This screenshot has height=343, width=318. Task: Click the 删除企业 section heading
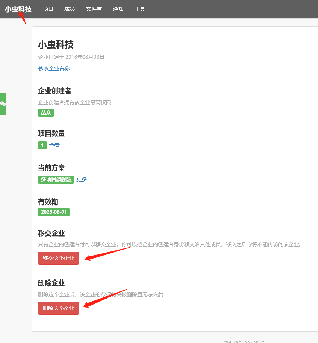(51, 283)
